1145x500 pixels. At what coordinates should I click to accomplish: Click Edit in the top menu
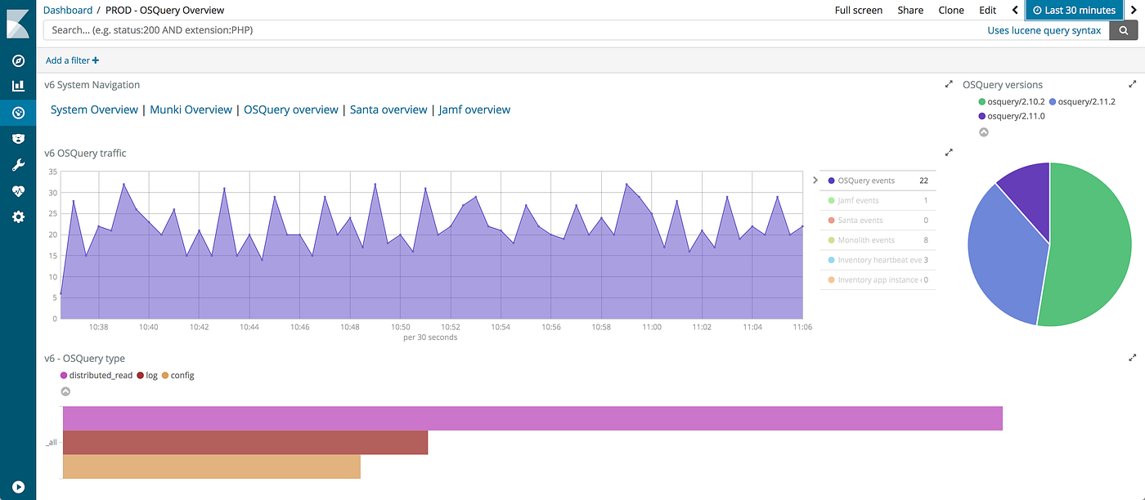coord(988,10)
